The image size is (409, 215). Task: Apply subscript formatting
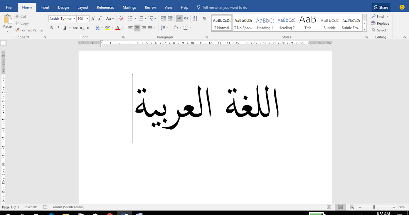pyautogui.click(x=81, y=28)
